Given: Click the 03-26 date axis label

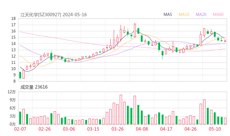Looking at the screenshot, I should coord(117,129).
